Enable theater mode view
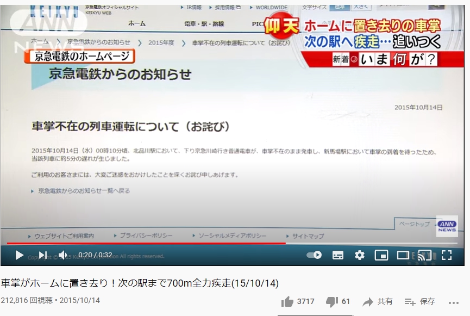The image size is (470, 316). [403, 256]
